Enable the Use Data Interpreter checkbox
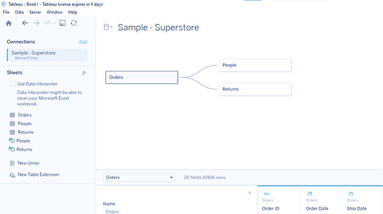The height and width of the screenshot is (214, 383). click(13, 84)
